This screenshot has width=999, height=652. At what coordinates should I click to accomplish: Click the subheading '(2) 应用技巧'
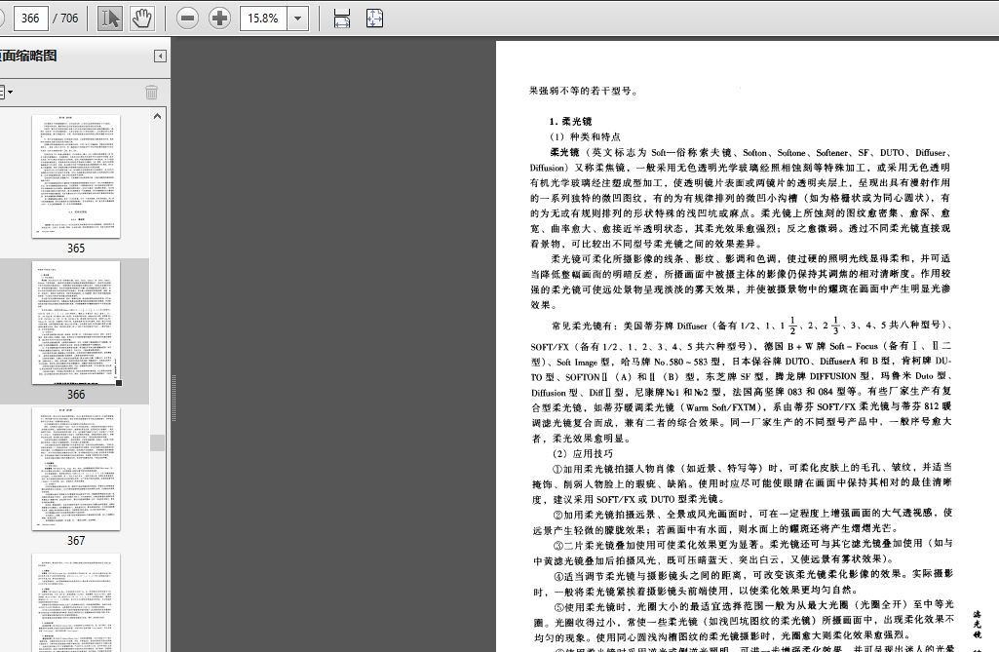(x=582, y=453)
